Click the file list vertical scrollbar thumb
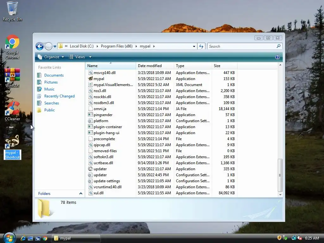Screen dimensions: 324x243 pyautogui.click(x=280, y=175)
